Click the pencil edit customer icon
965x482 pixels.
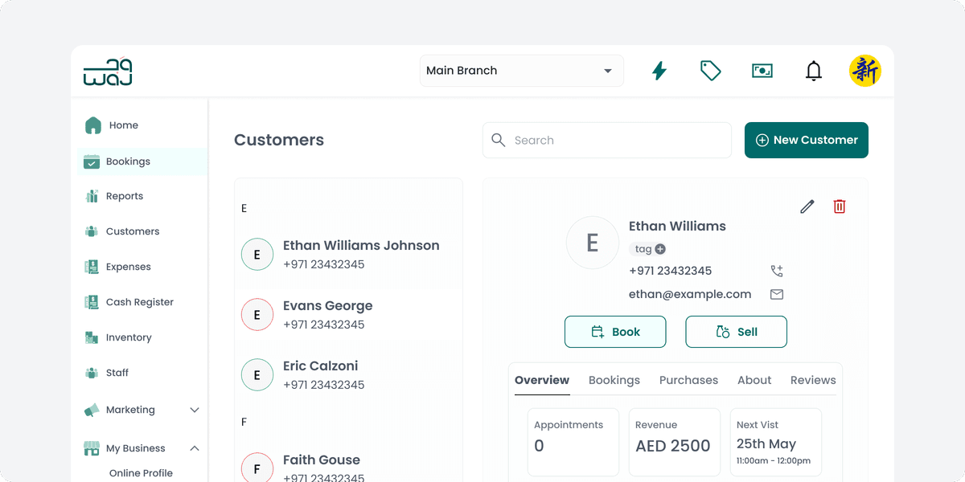[807, 206]
